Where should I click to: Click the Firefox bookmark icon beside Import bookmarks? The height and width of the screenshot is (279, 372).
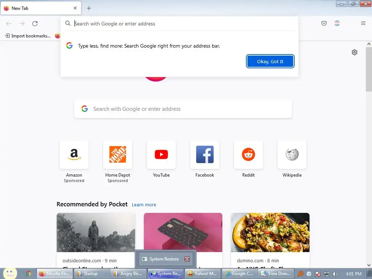58,36
